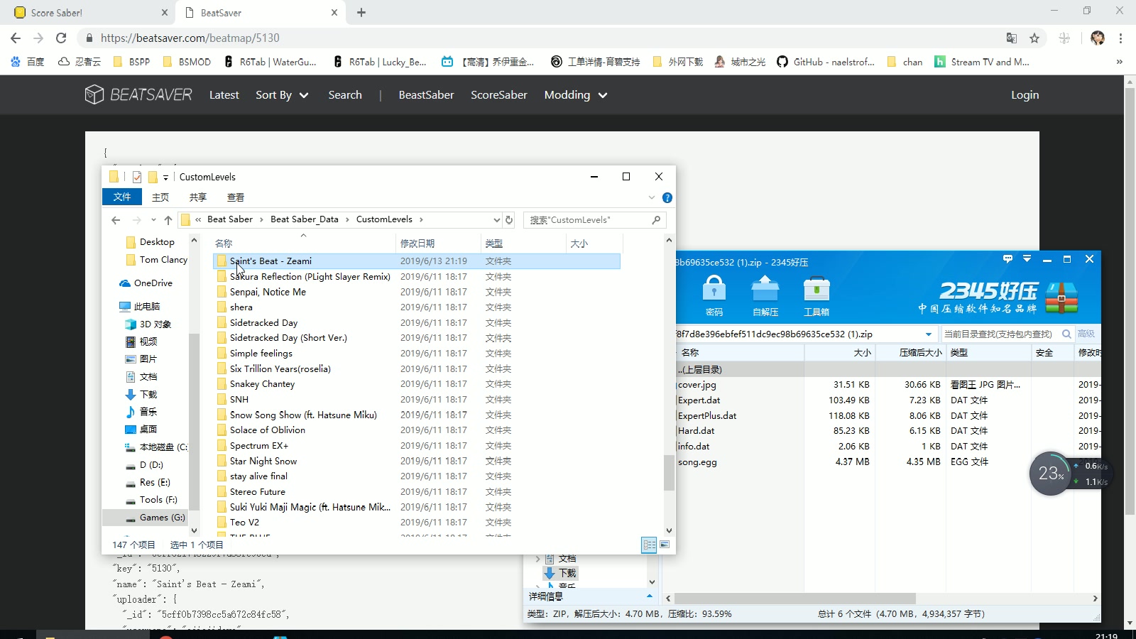The width and height of the screenshot is (1136, 639).
Task: Open the GitHub bookmark in bookmarks bar
Action: [825, 62]
